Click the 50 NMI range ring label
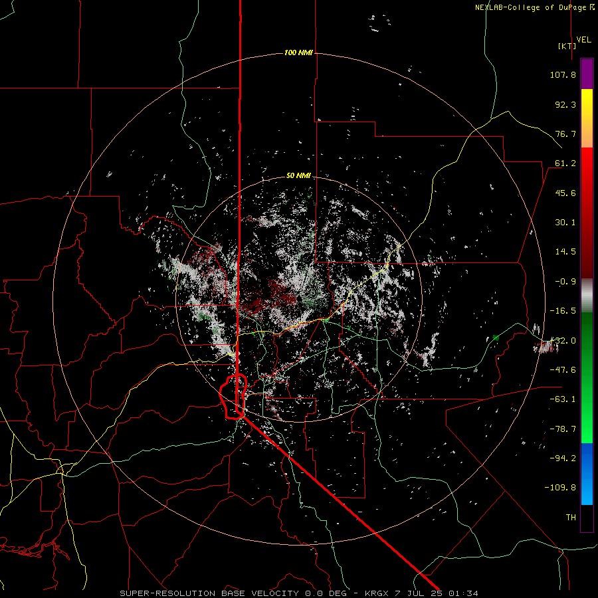Image resolution: width=598 pixels, height=598 pixels. pyautogui.click(x=298, y=175)
